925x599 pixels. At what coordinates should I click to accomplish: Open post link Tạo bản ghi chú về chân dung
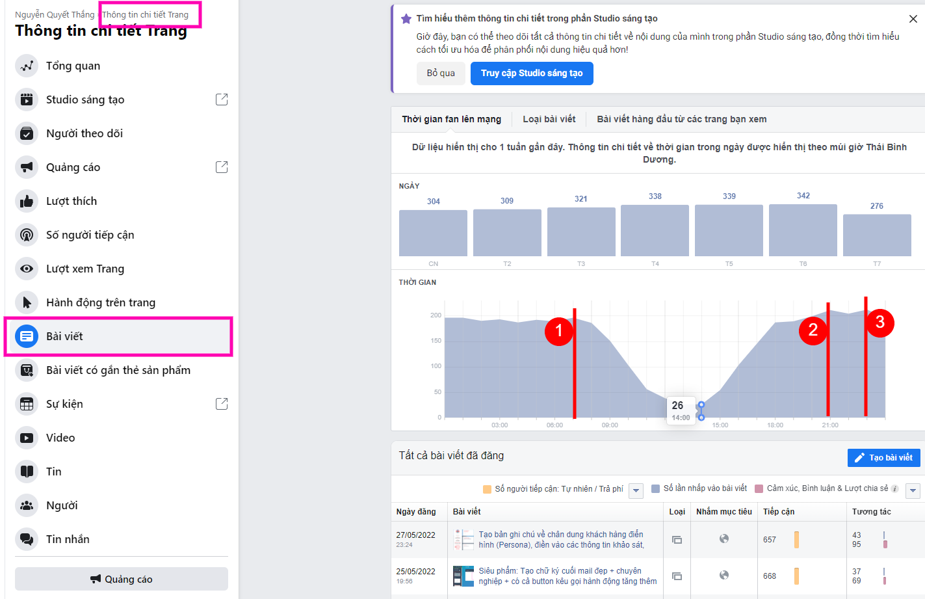tap(562, 540)
